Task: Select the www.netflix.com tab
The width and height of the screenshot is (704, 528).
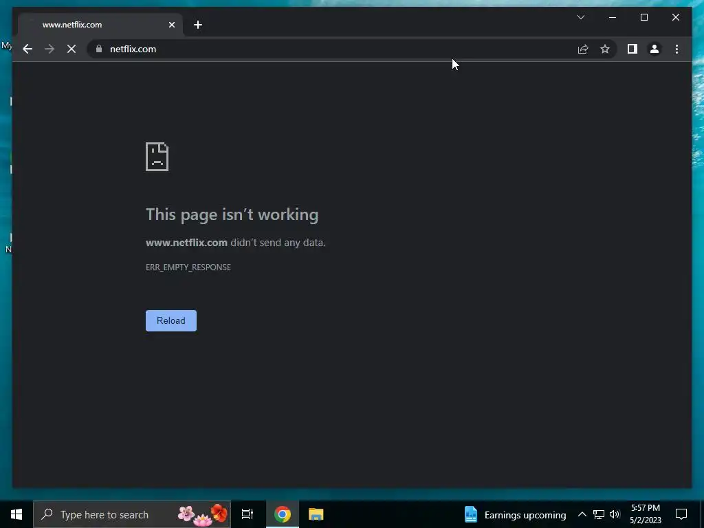Action: coord(100,25)
